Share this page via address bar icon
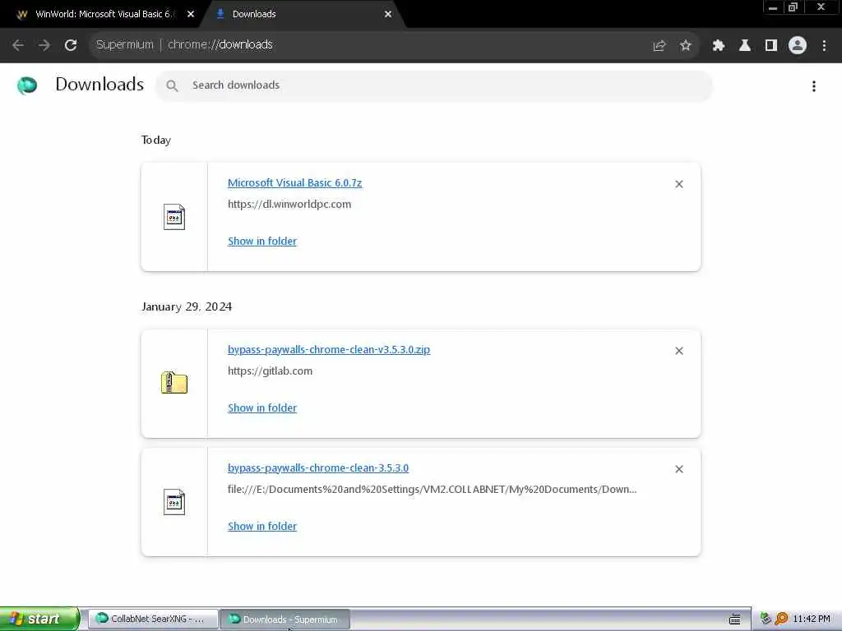This screenshot has height=631, width=842. 659,46
